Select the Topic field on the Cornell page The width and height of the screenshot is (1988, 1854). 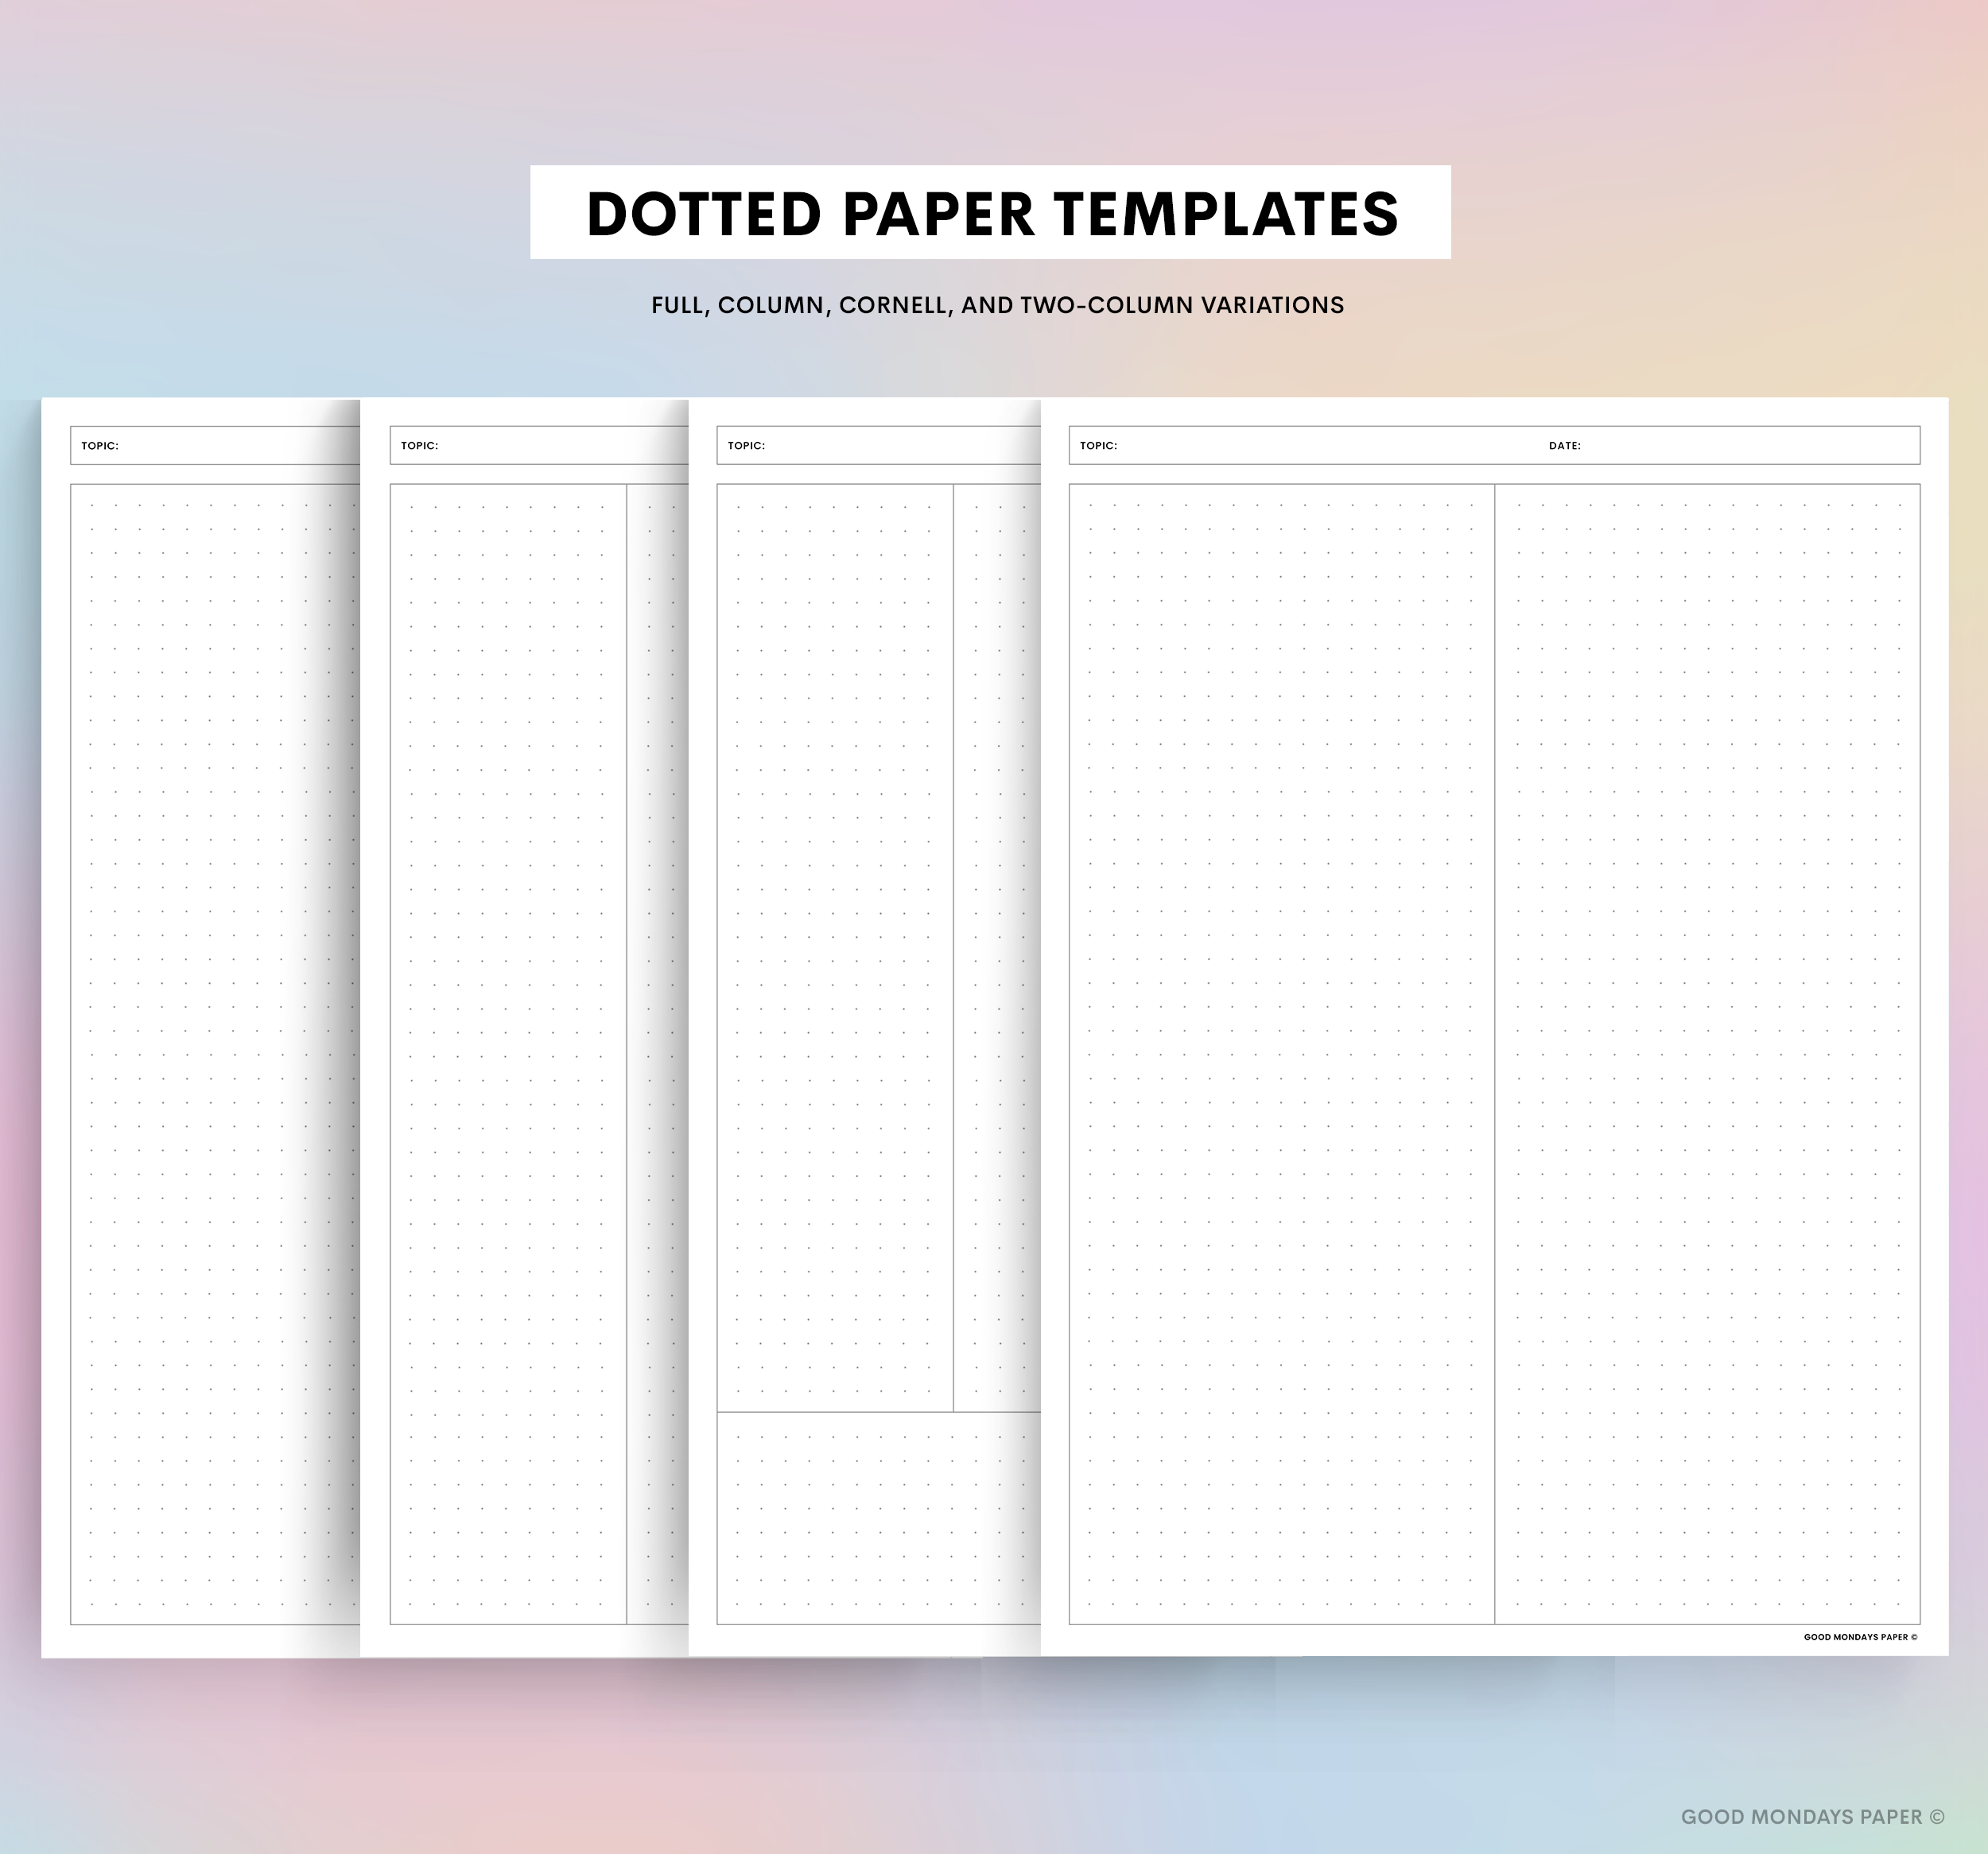879,446
